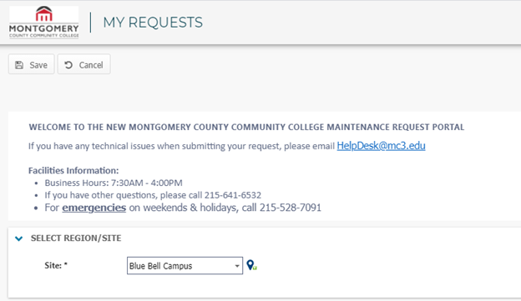521x301 pixels.
Task: Click the Montgomery County Community College logo
Action: tap(44, 22)
